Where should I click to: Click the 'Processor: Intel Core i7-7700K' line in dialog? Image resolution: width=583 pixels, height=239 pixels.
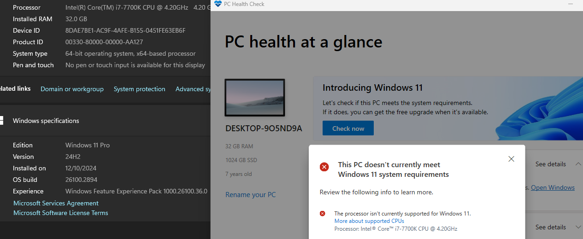click(396, 228)
